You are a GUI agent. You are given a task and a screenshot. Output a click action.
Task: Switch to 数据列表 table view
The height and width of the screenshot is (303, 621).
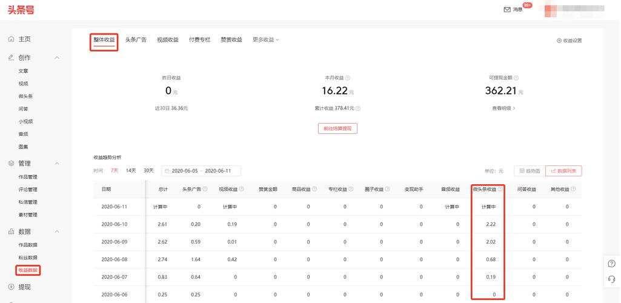tap(563, 171)
